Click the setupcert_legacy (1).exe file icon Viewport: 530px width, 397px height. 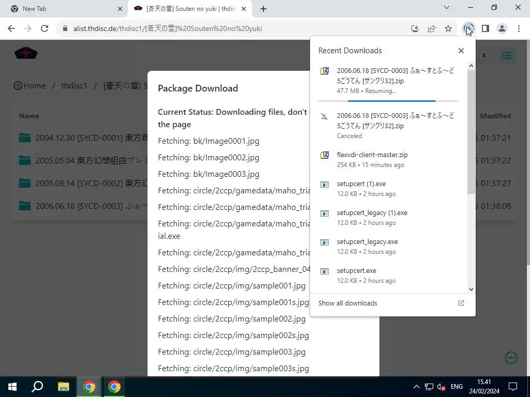(x=325, y=213)
